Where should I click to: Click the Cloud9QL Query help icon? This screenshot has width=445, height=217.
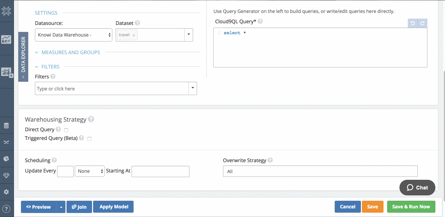point(260,21)
